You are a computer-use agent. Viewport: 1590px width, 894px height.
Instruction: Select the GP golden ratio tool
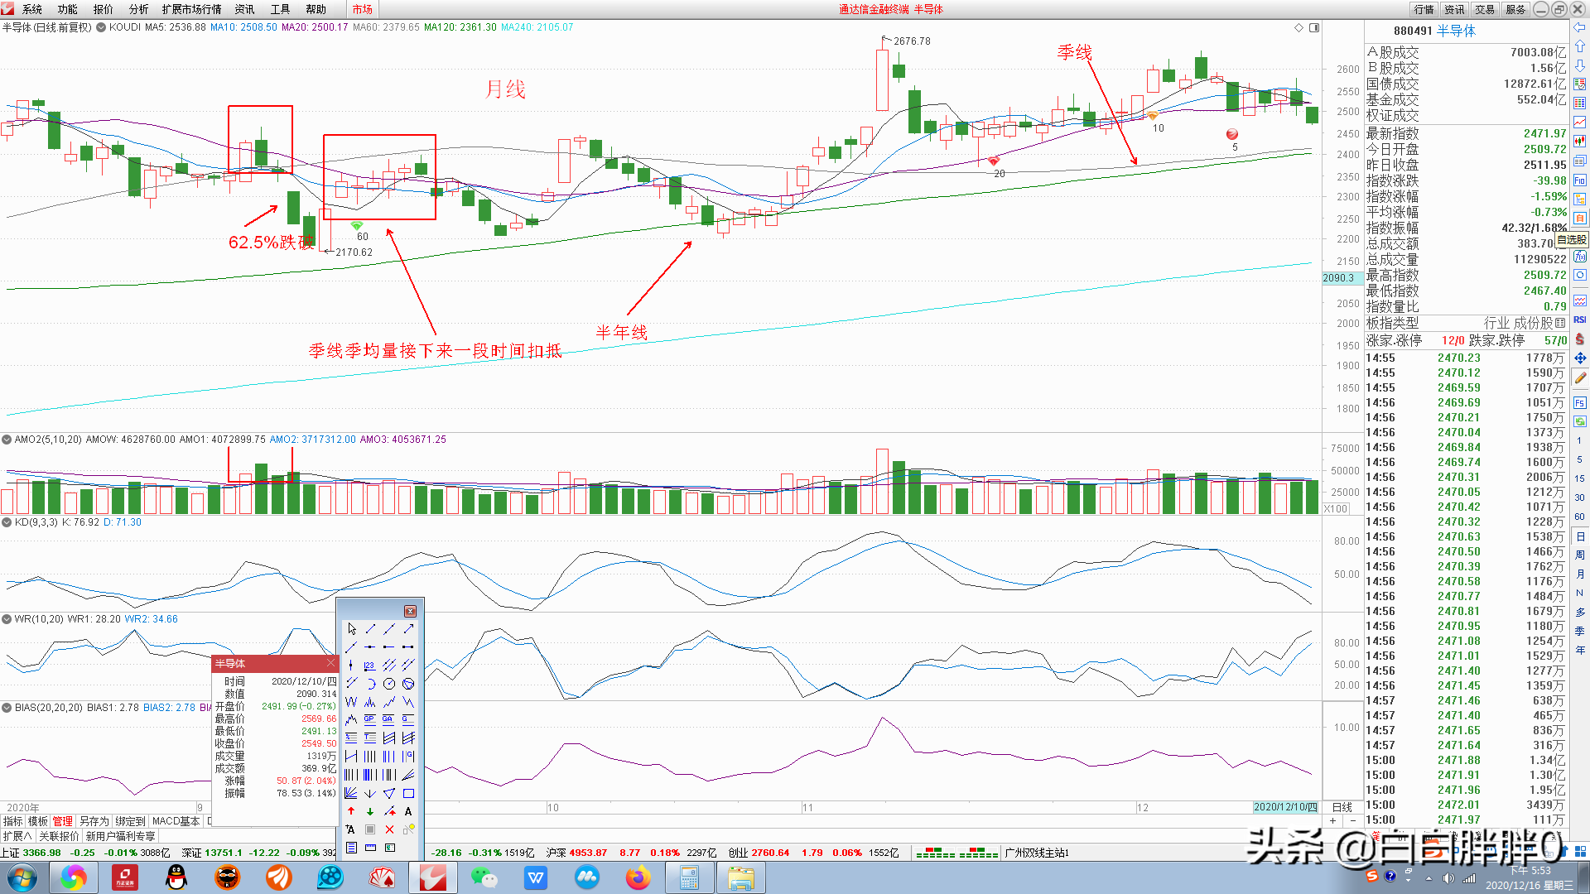[x=370, y=720]
